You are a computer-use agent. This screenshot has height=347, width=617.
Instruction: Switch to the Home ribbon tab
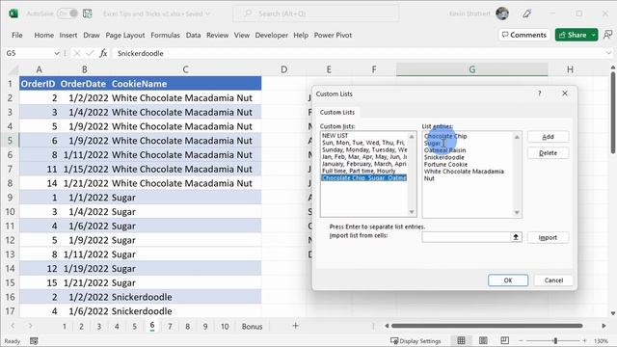(x=43, y=35)
